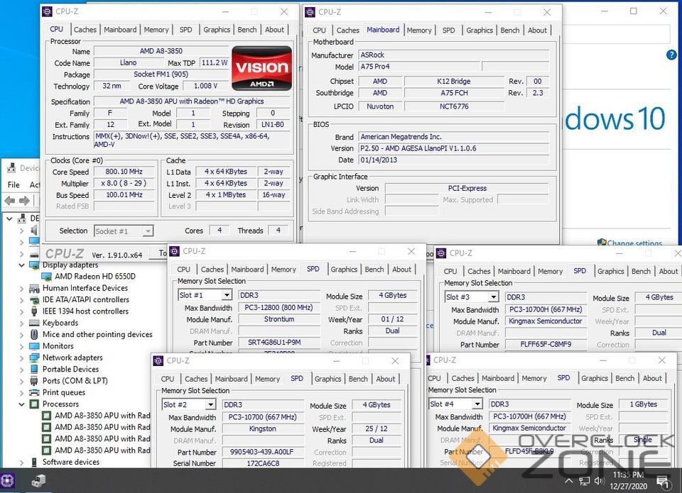The height and width of the screenshot is (493, 682).
Task: Click the blue help question mark icon
Action: coord(671,55)
